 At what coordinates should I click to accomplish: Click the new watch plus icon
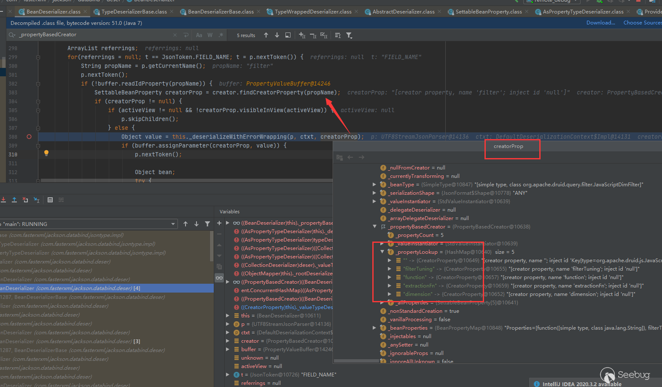coord(219,223)
